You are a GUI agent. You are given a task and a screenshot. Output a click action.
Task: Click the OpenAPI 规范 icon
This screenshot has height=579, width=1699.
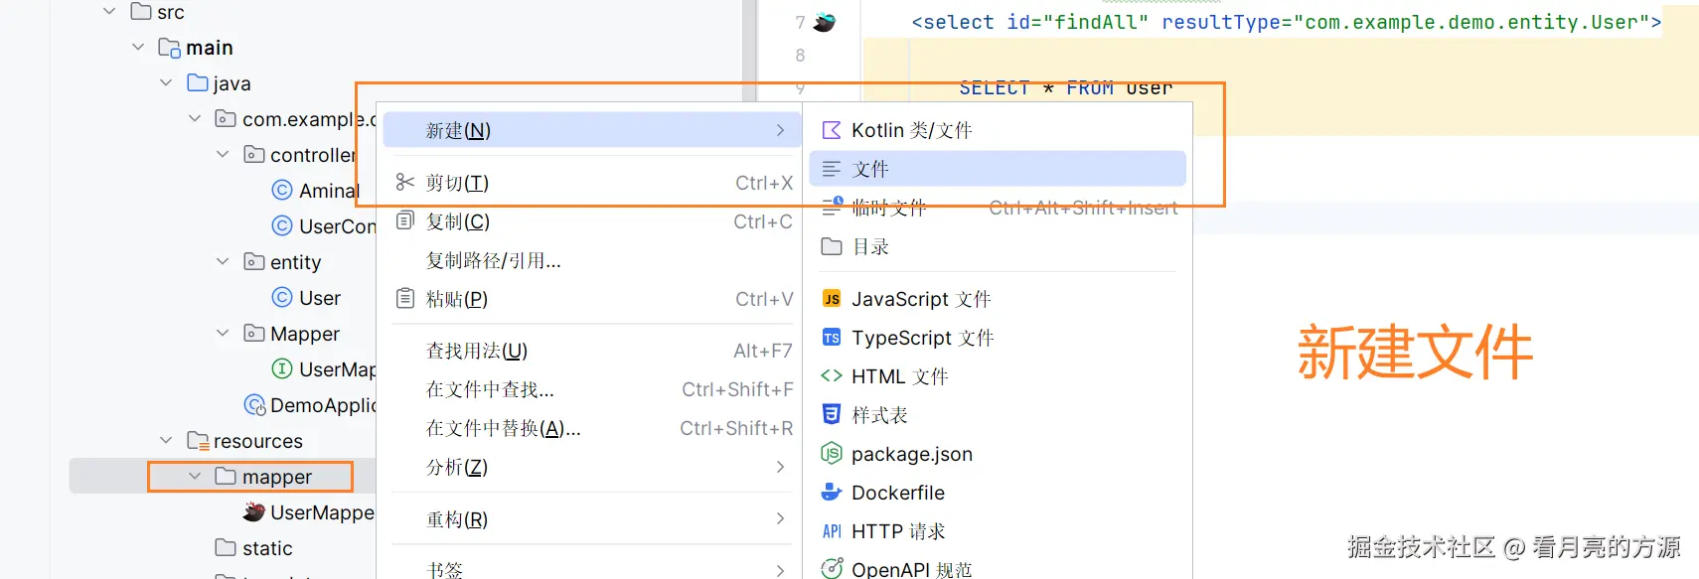(x=832, y=569)
